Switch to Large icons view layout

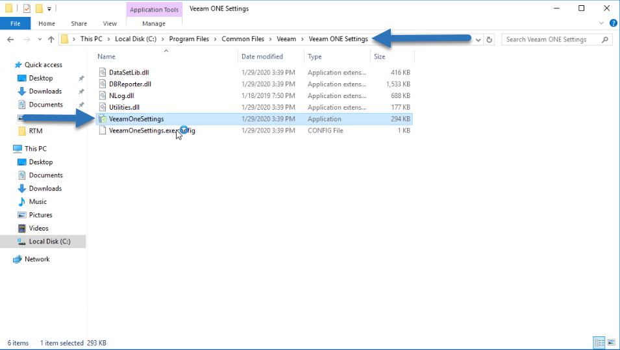pyautogui.click(x=612, y=342)
